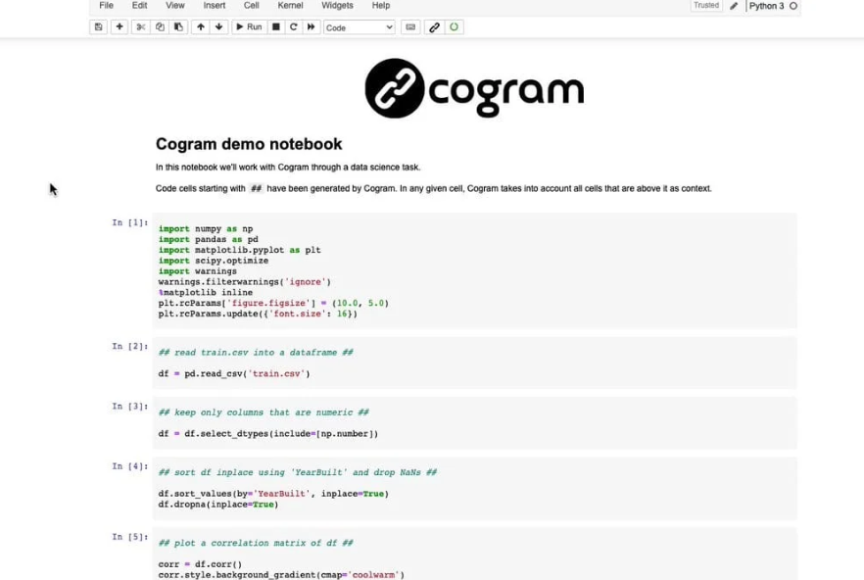
Task: Open the Help menu
Action: 381,6
